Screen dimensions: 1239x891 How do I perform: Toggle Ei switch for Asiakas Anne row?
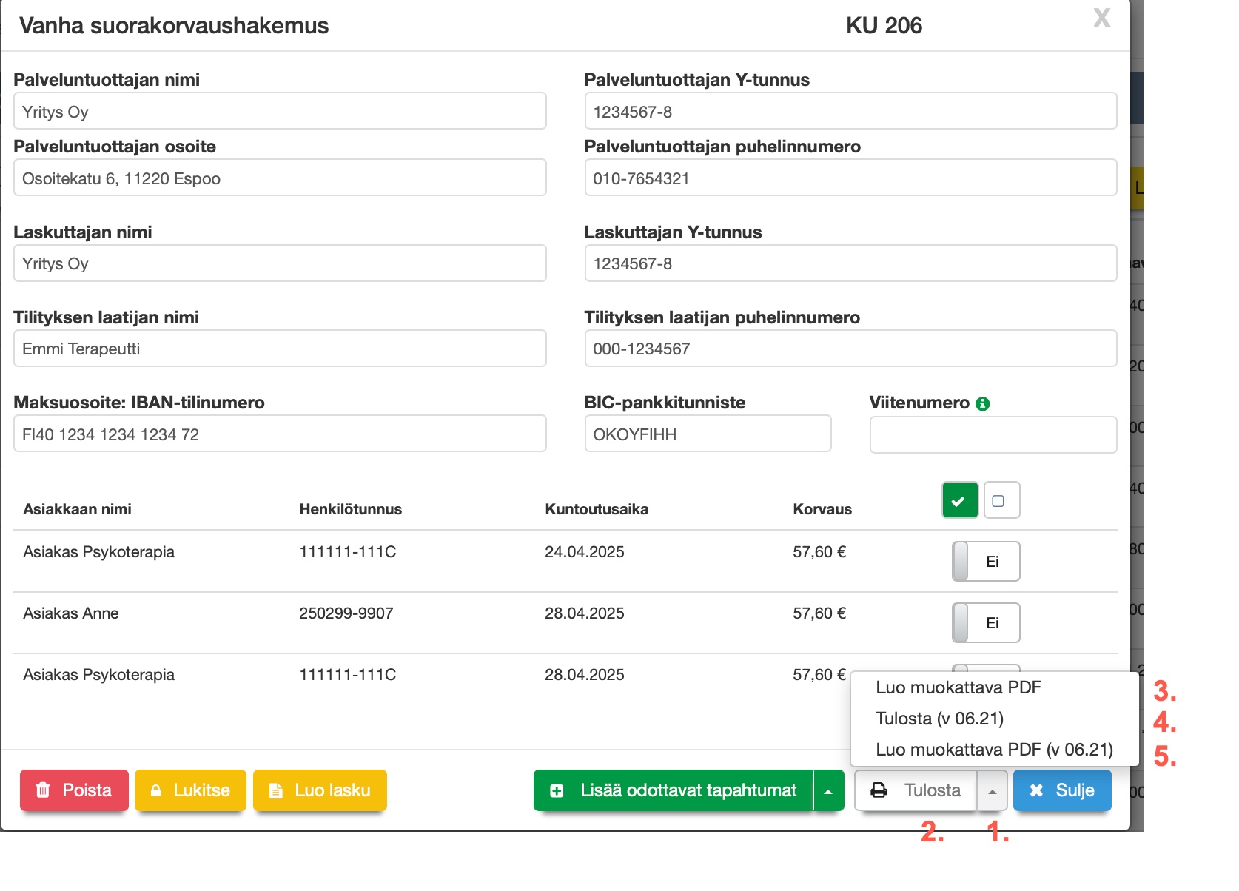pos(985,622)
